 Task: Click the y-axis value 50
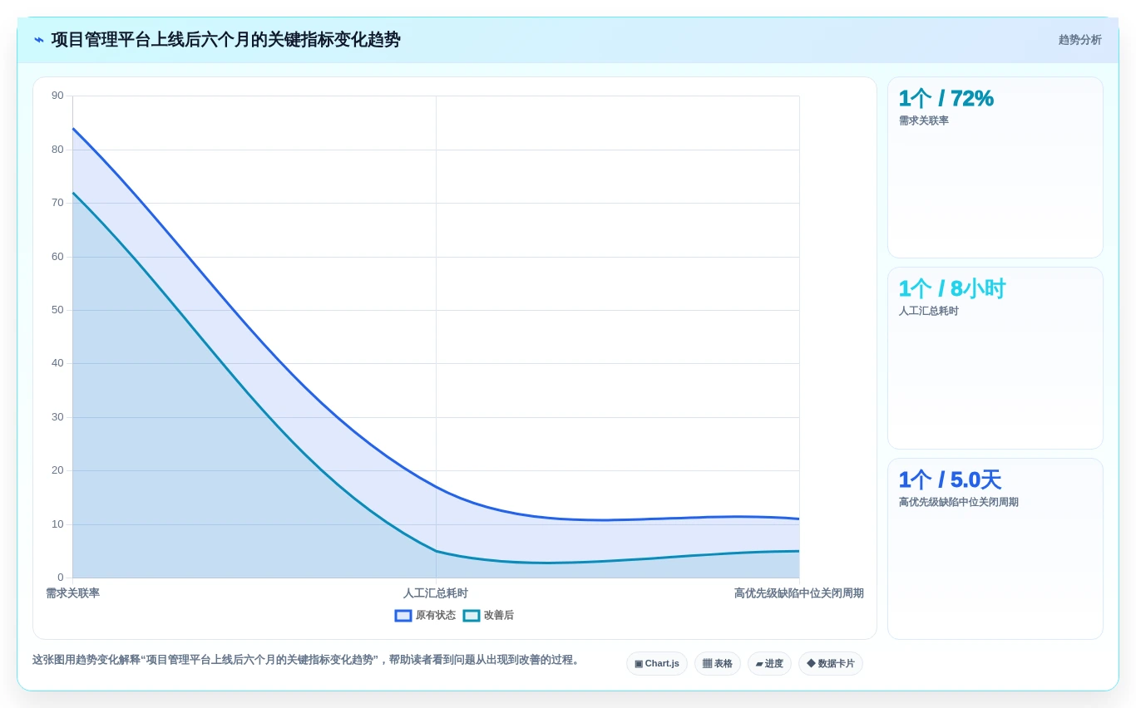(x=57, y=310)
